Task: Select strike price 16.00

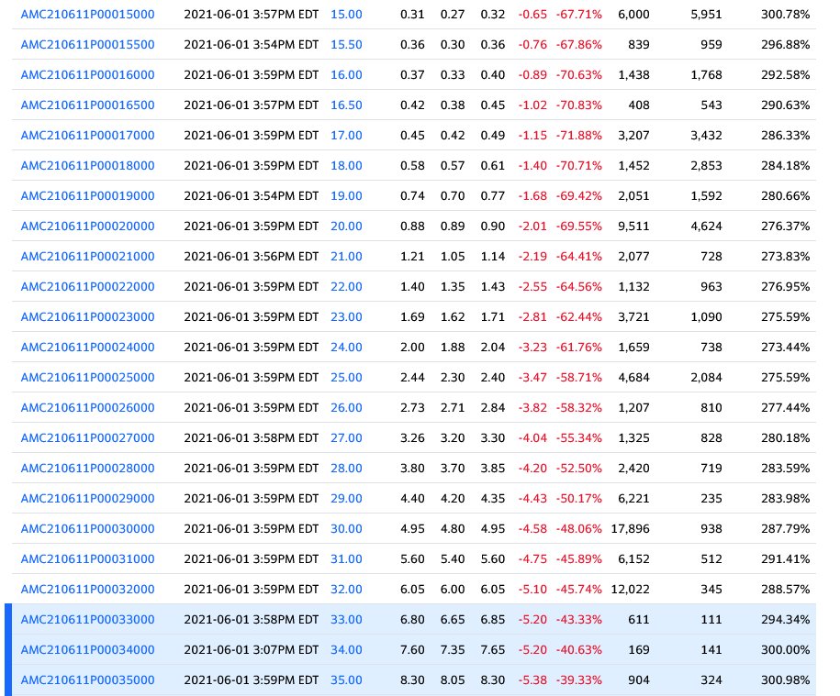Action: (346, 75)
